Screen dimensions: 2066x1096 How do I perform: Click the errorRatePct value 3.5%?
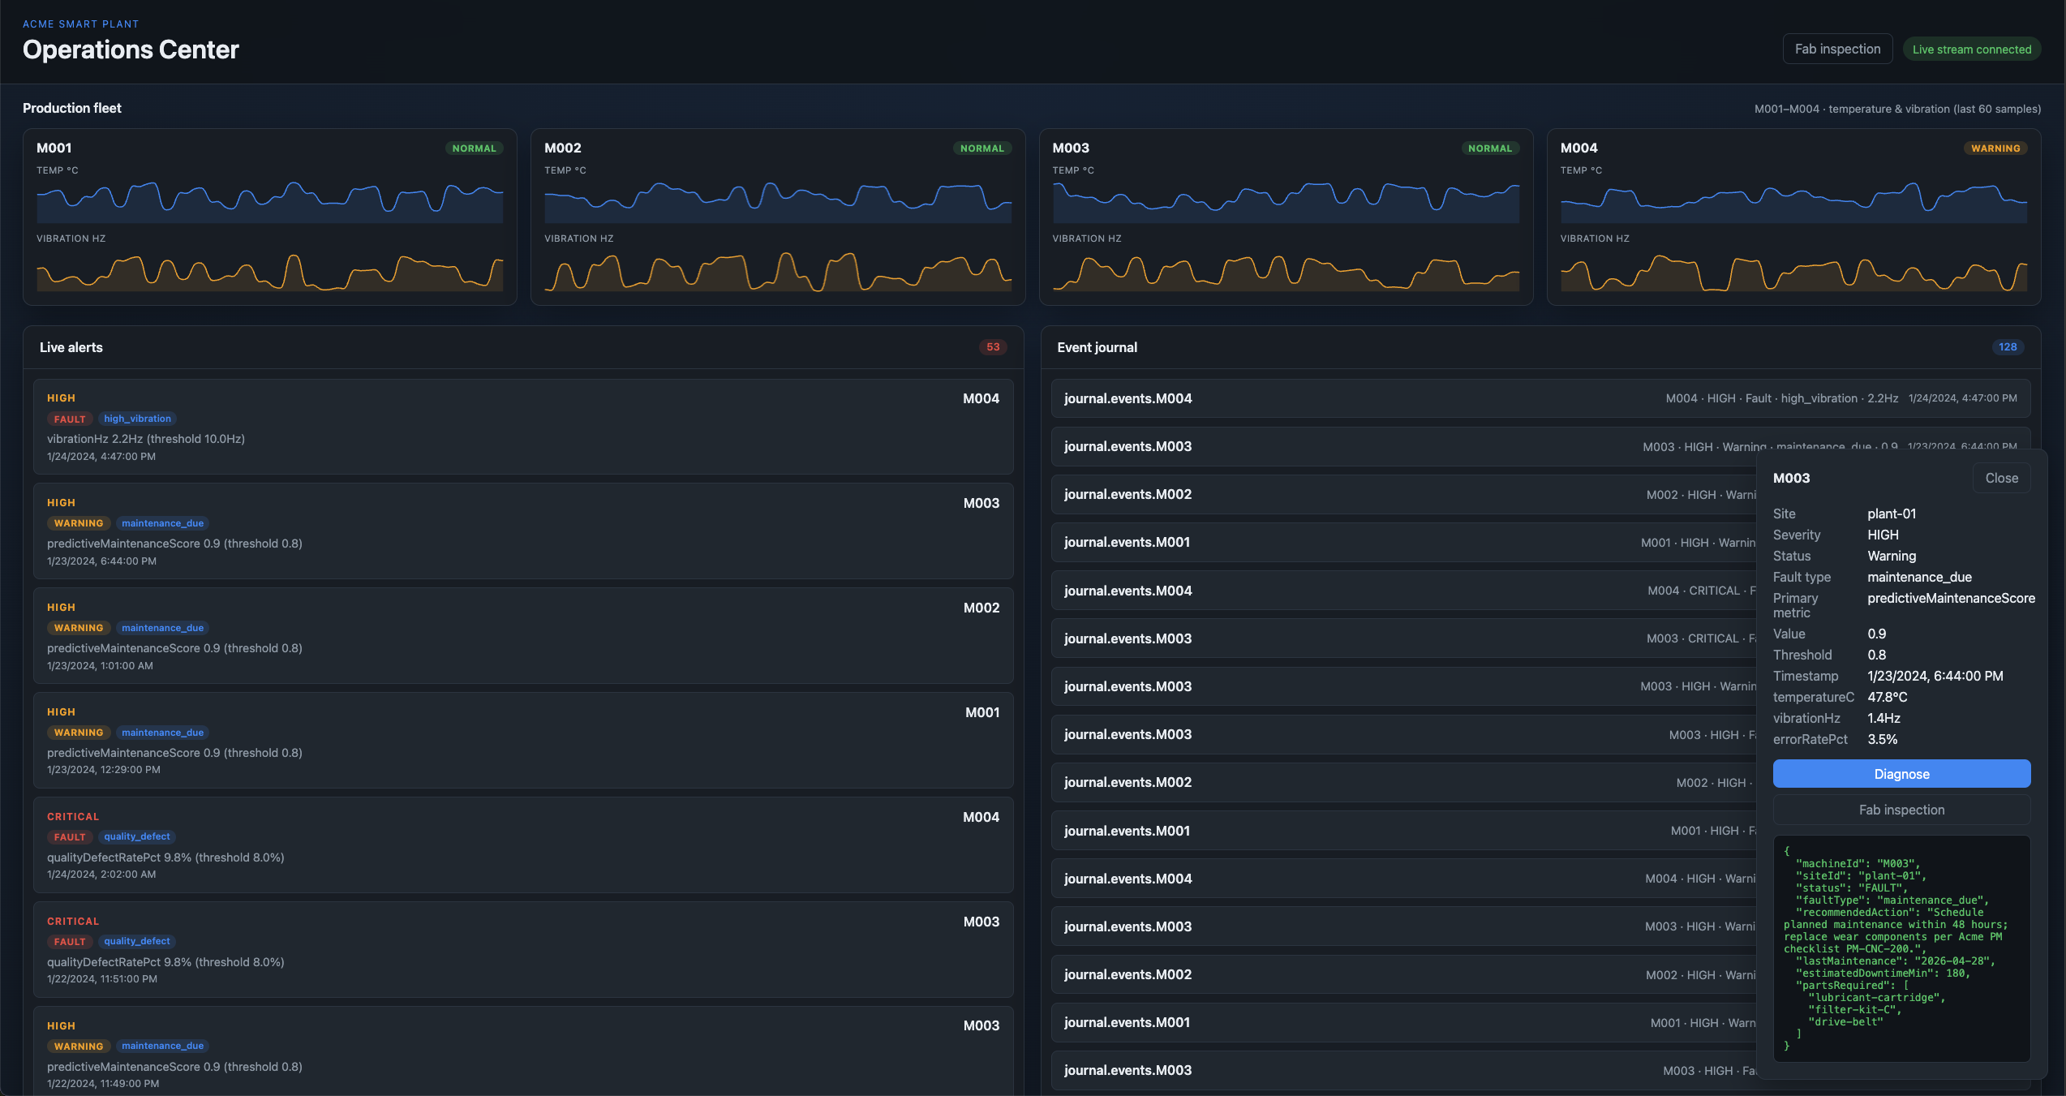coord(1882,739)
